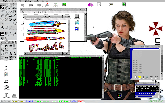165x103 pixels.
Task: Click right arrow of logo256.pix horizontal scrollbar
Action: pyautogui.click(x=66, y=53)
